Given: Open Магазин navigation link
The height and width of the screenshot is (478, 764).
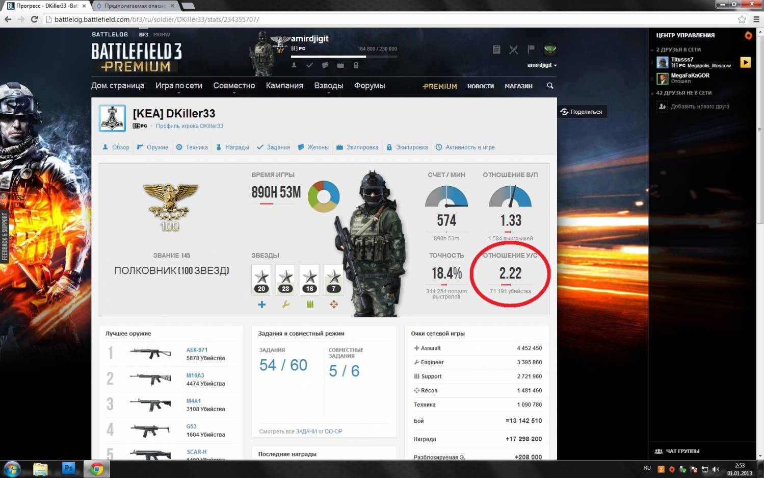Looking at the screenshot, I should point(518,86).
